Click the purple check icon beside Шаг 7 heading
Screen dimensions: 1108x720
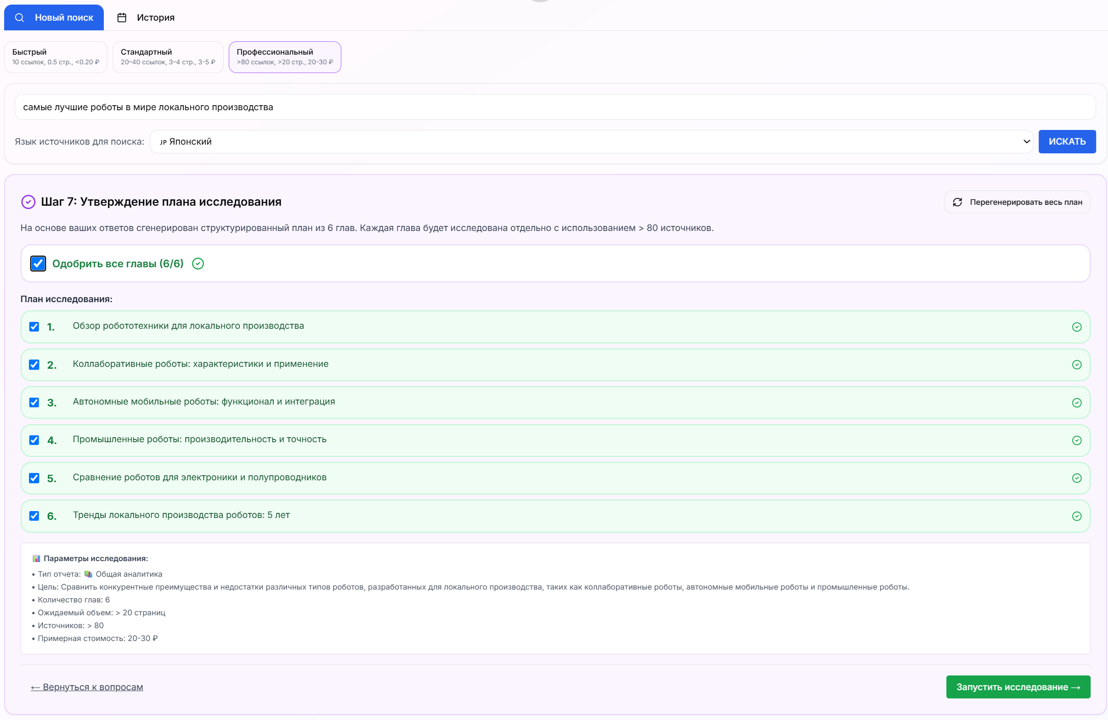[28, 202]
